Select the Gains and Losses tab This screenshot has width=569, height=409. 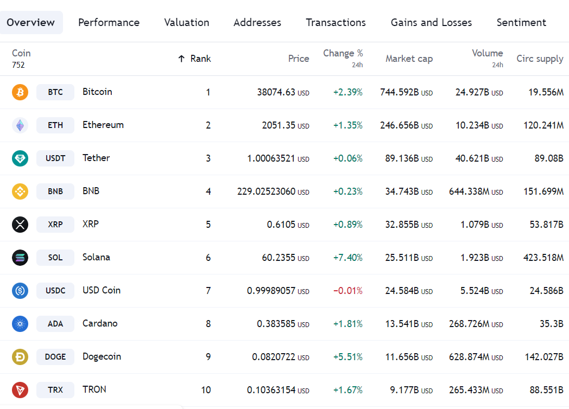pos(431,22)
